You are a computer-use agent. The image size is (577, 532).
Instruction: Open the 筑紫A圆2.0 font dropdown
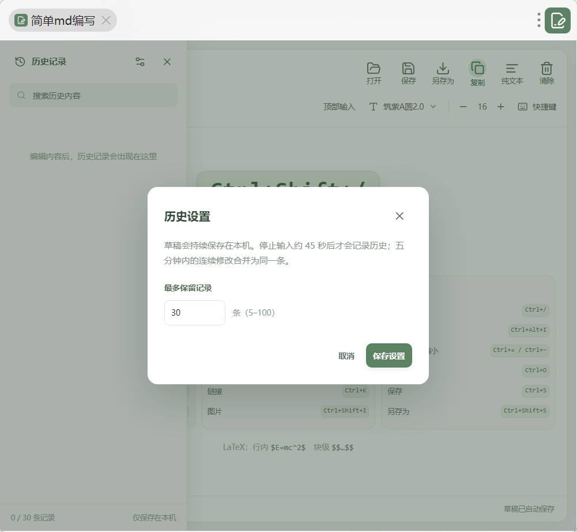403,107
